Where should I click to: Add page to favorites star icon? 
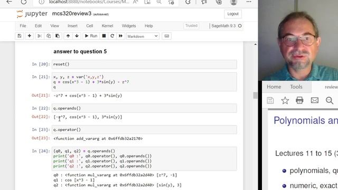point(171,2)
